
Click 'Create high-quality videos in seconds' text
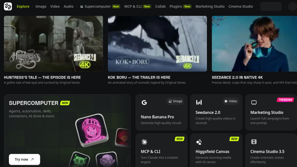click(215, 120)
